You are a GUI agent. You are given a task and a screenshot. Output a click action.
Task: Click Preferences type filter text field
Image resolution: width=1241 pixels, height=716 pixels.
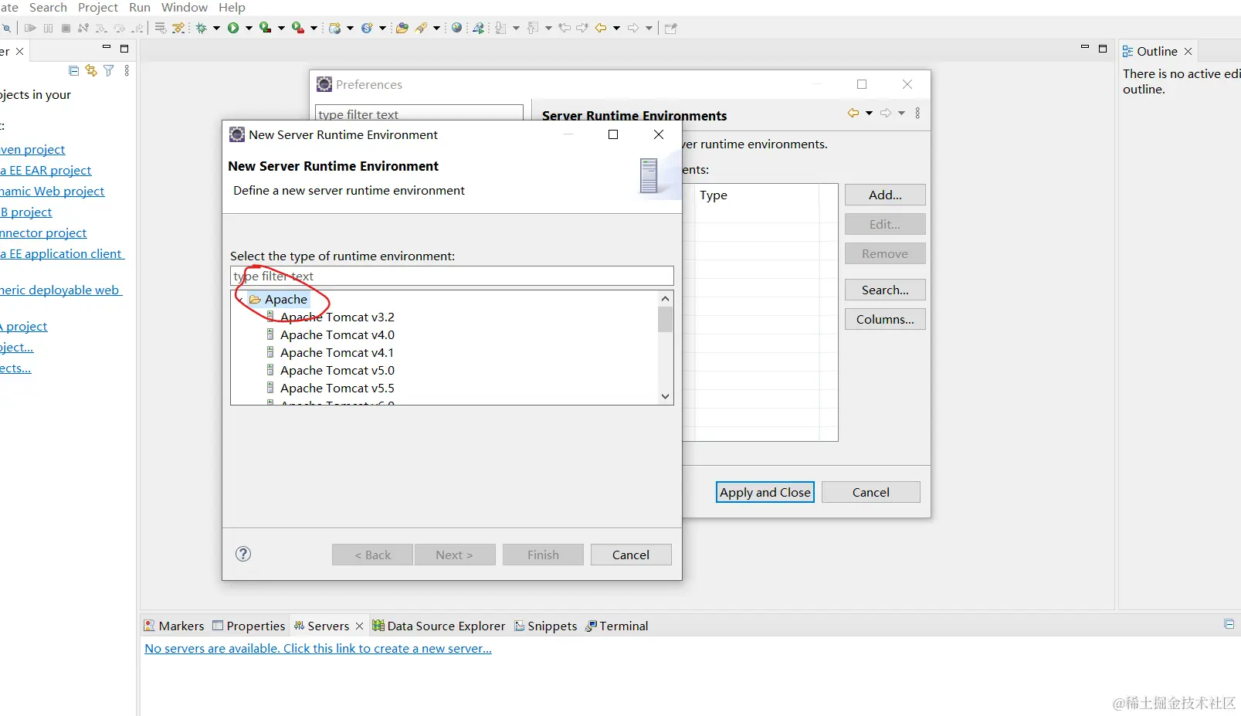(419, 113)
